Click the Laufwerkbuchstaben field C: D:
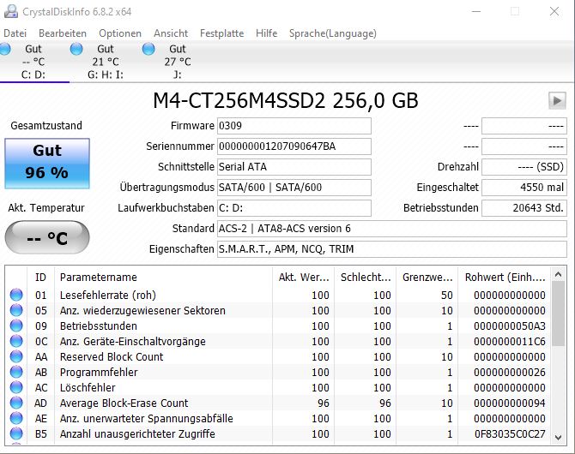 point(294,208)
